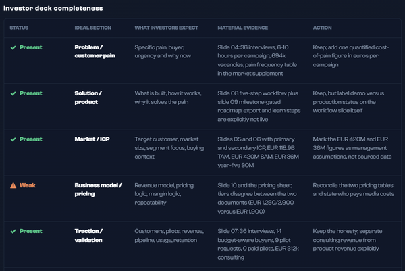
Task: Click the green checkmark icon beside Problem row
Action: [x=13, y=47]
